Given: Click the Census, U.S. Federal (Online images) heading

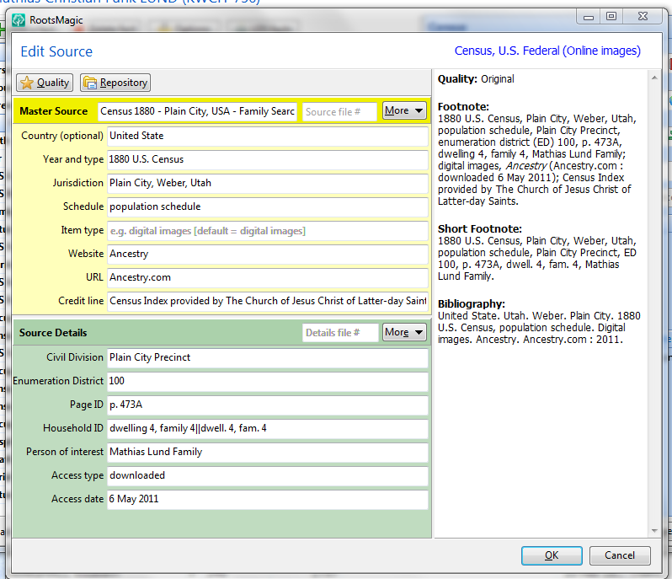Looking at the screenshot, I should 547,51.
